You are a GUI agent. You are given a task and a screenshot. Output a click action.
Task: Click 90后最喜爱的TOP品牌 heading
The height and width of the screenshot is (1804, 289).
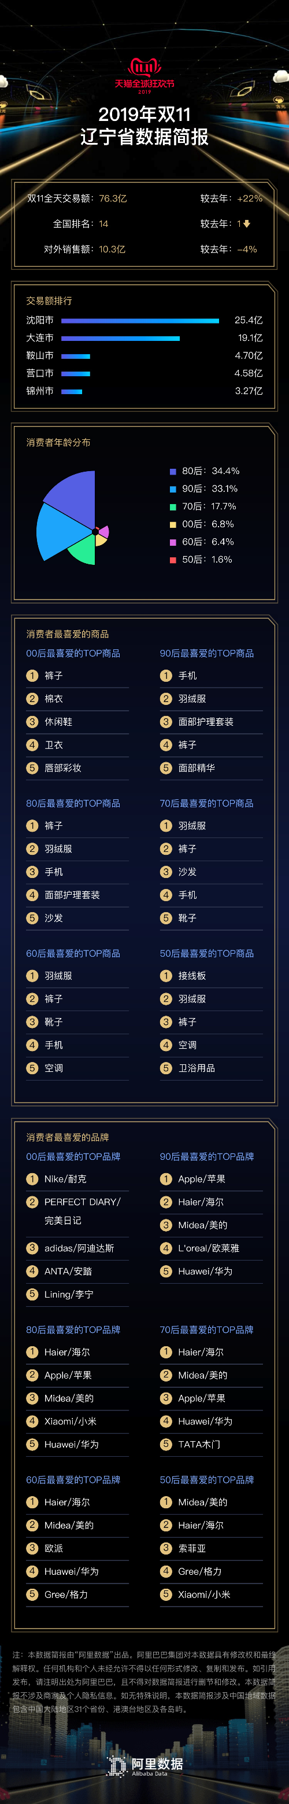point(207,1156)
